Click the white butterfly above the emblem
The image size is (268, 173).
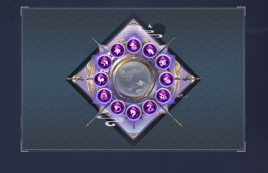(150, 26)
